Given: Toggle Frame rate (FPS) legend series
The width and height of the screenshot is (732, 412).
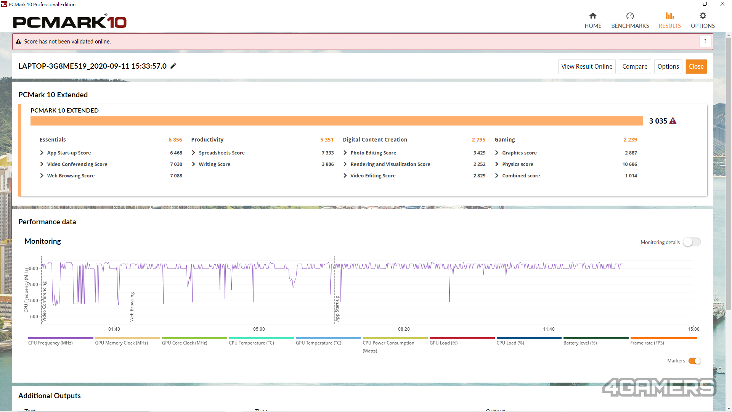Looking at the screenshot, I should 663,341.
